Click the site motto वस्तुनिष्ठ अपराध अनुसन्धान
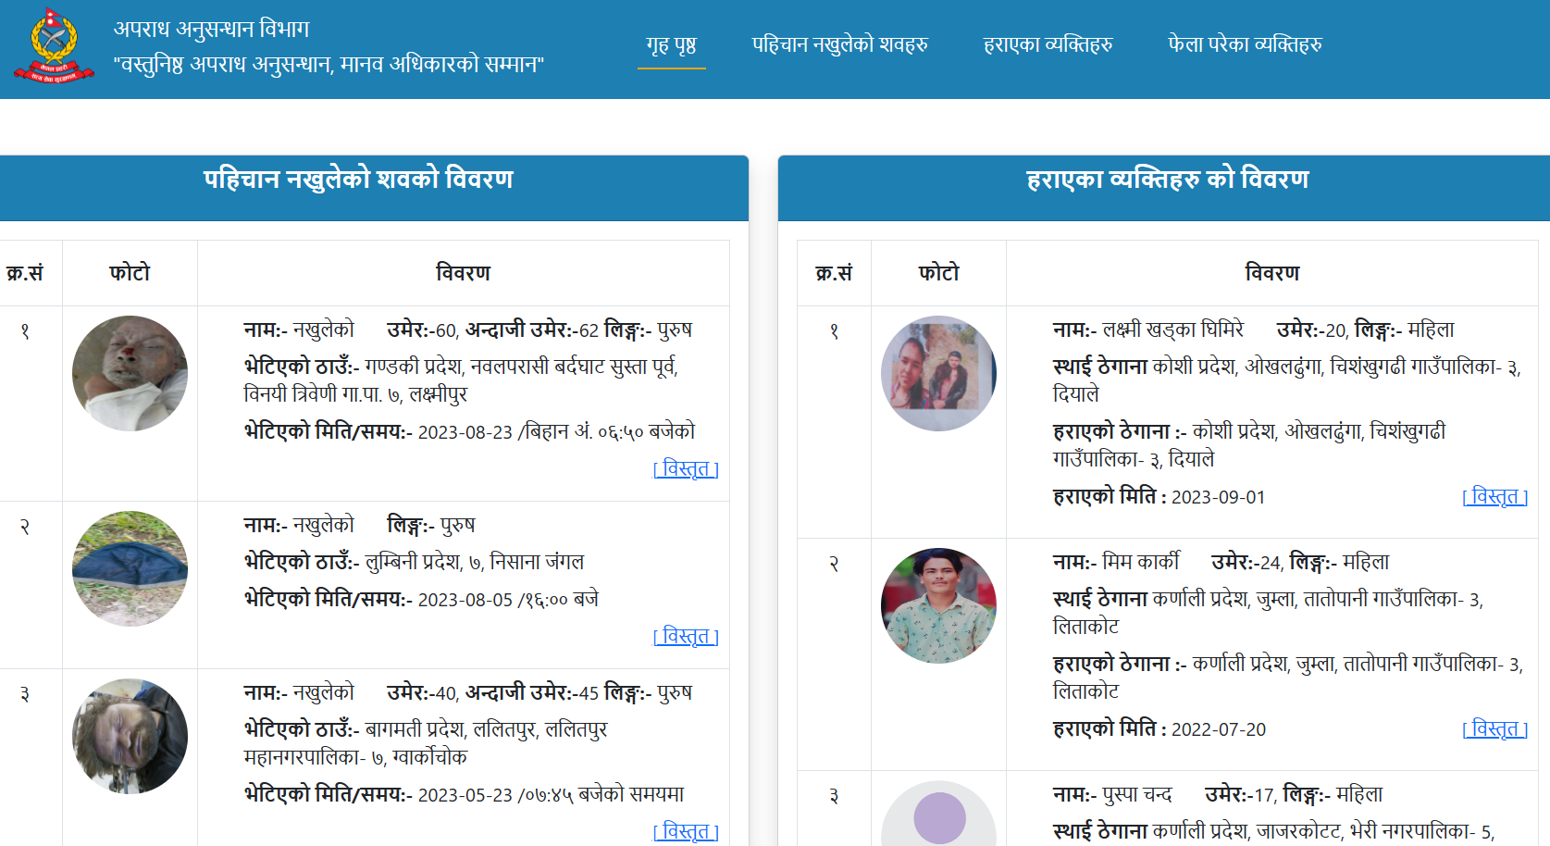Viewport: 1550px width, 846px height. [x=329, y=64]
